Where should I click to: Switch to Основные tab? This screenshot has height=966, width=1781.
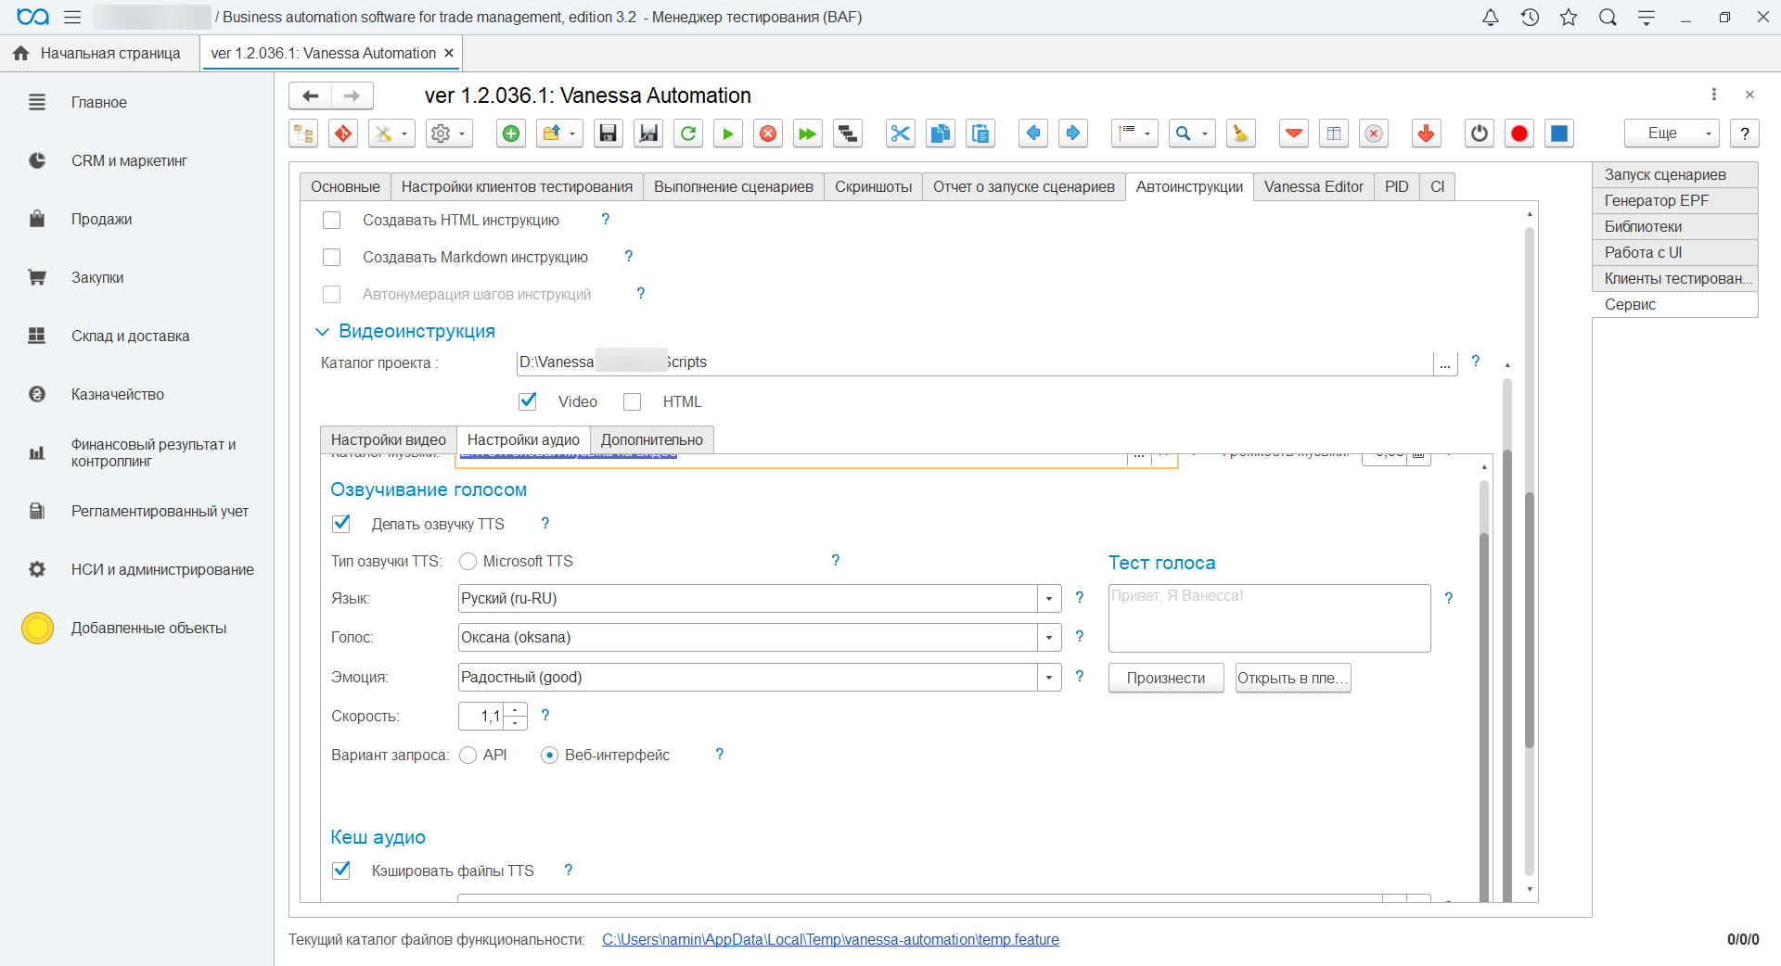(x=345, y=187)
